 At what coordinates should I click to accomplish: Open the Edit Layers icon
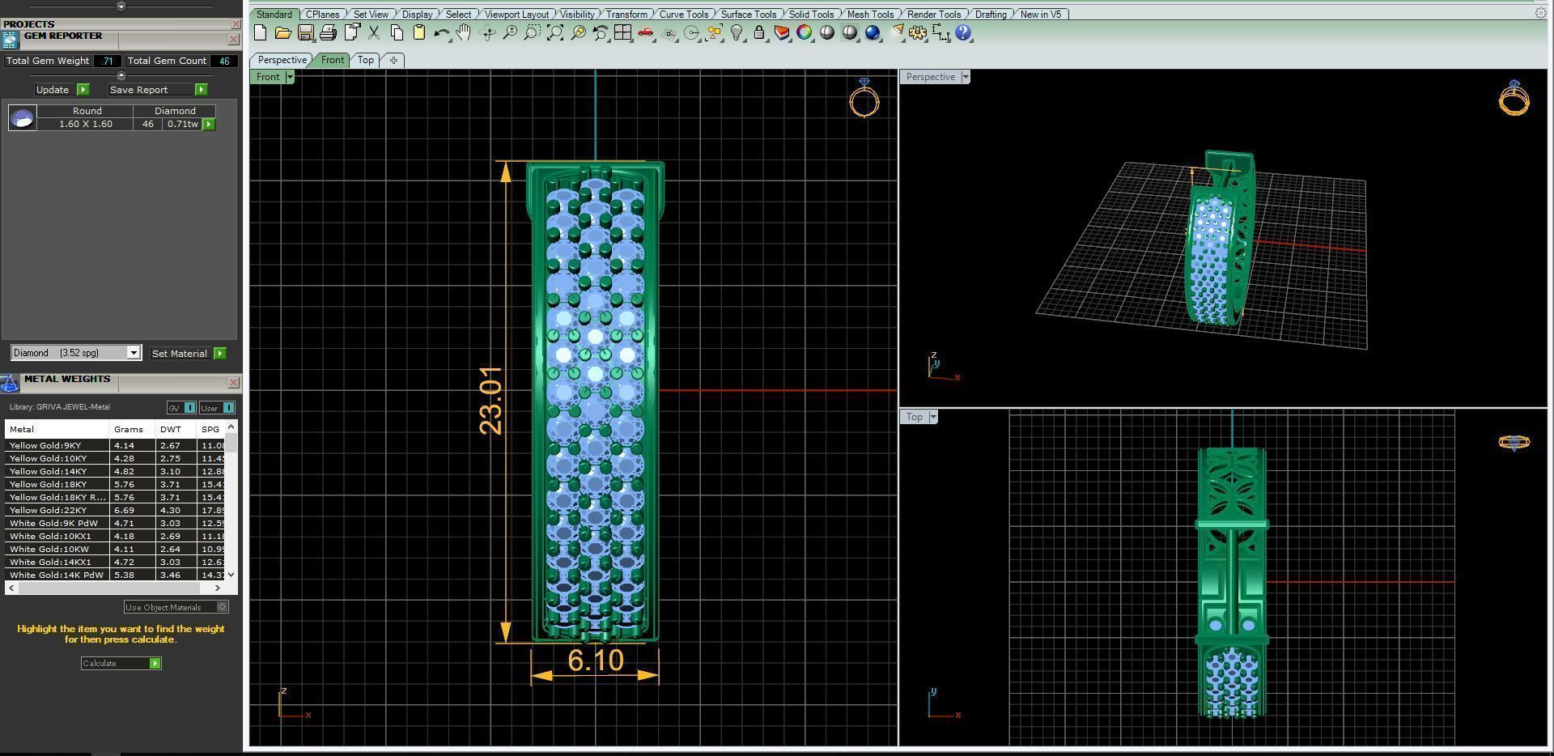click(x=782, y=32)
